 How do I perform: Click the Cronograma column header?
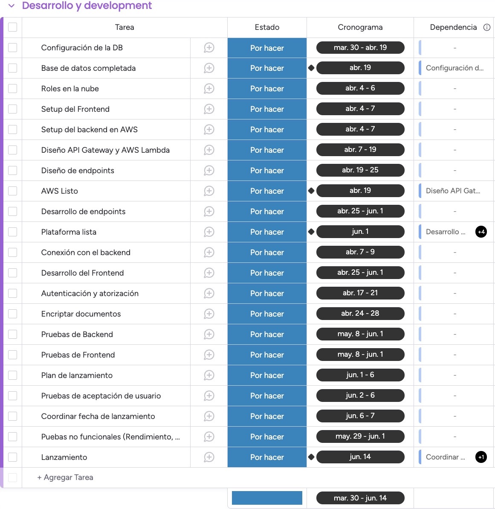pyautogui.click(x=360, y=27)
